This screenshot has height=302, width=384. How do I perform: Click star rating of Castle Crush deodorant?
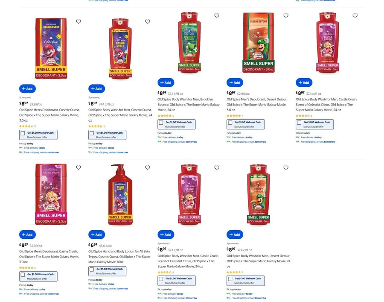coord(26,268)
